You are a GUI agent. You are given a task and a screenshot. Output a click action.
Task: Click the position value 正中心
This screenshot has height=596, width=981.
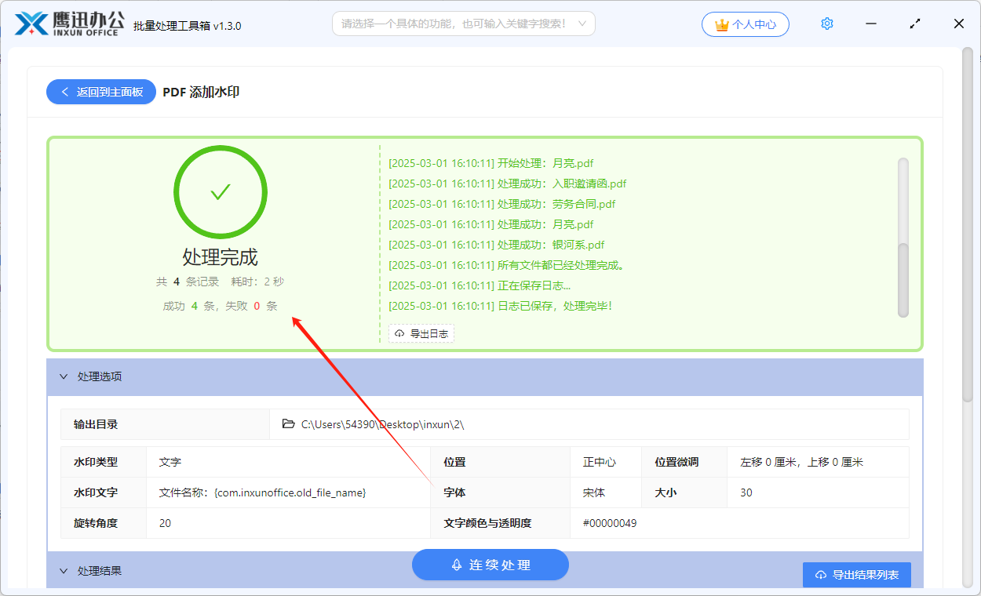[x=600, y=462]
